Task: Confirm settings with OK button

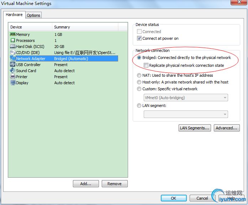Action: tap(174, 198)
